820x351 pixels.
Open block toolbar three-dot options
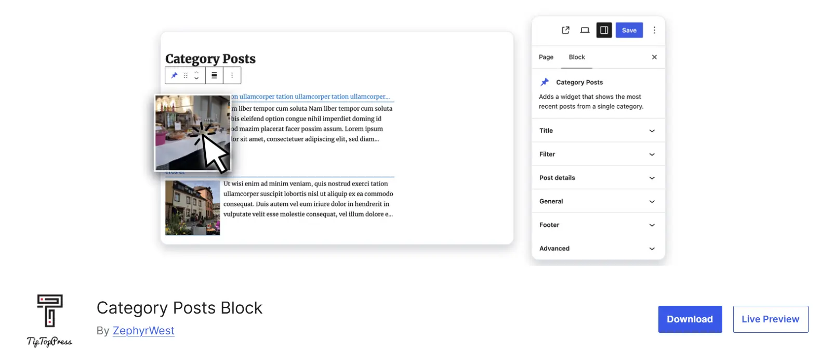pos(232,75)
